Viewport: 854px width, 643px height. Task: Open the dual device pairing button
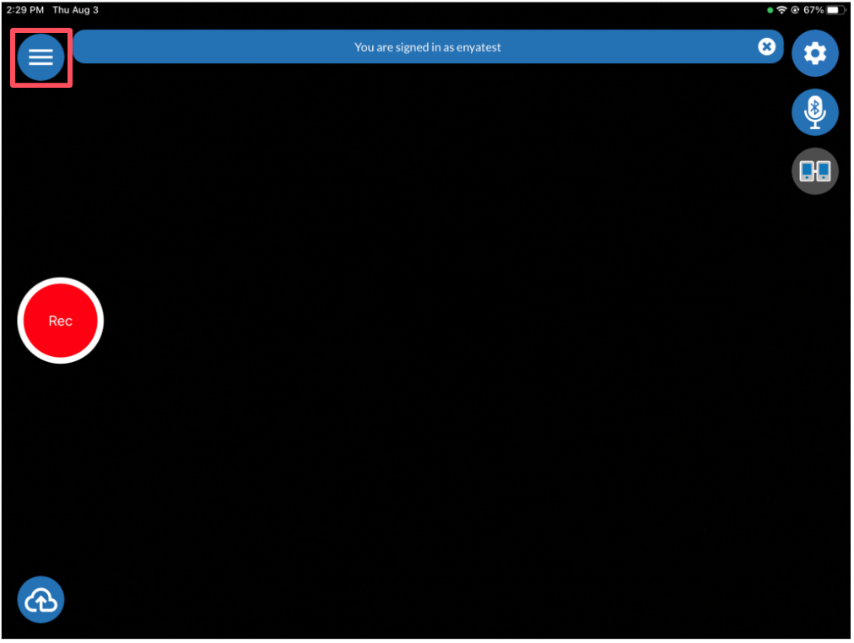(815, 171)
